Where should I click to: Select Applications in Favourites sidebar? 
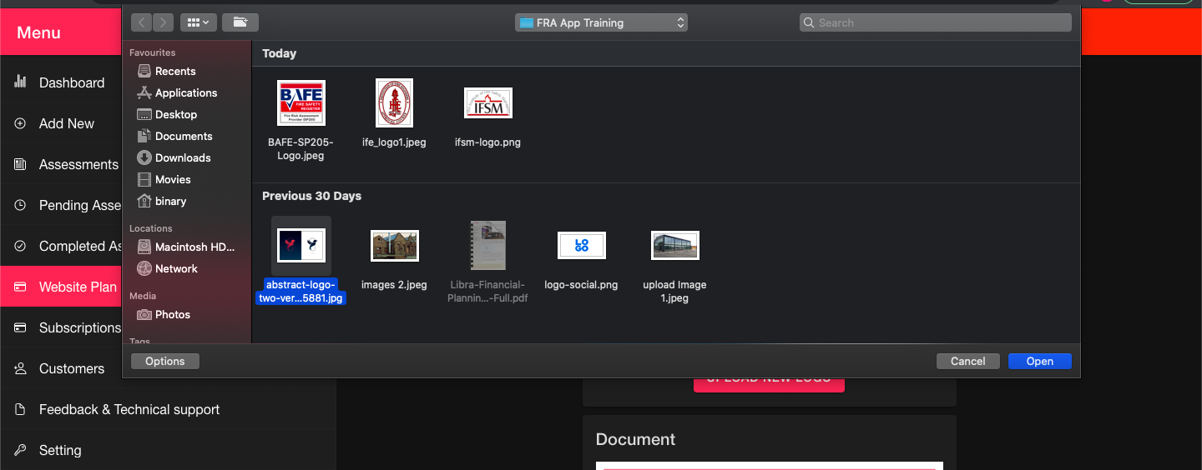coord(185,92)
